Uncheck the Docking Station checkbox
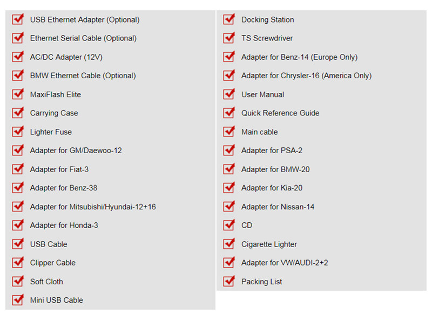 [228, 20]
